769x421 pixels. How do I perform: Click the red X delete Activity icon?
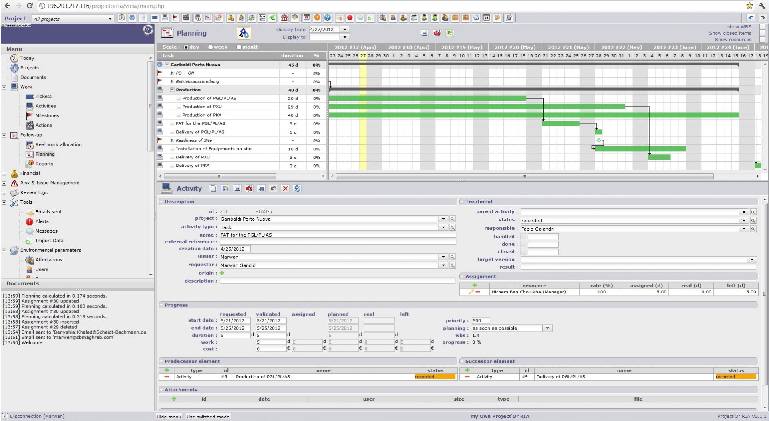pyautogui.click(x=285, y=189)
